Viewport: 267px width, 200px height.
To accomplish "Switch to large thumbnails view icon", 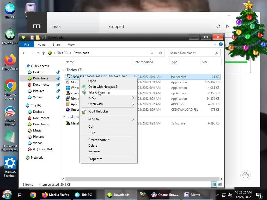I will coord(220,185).
